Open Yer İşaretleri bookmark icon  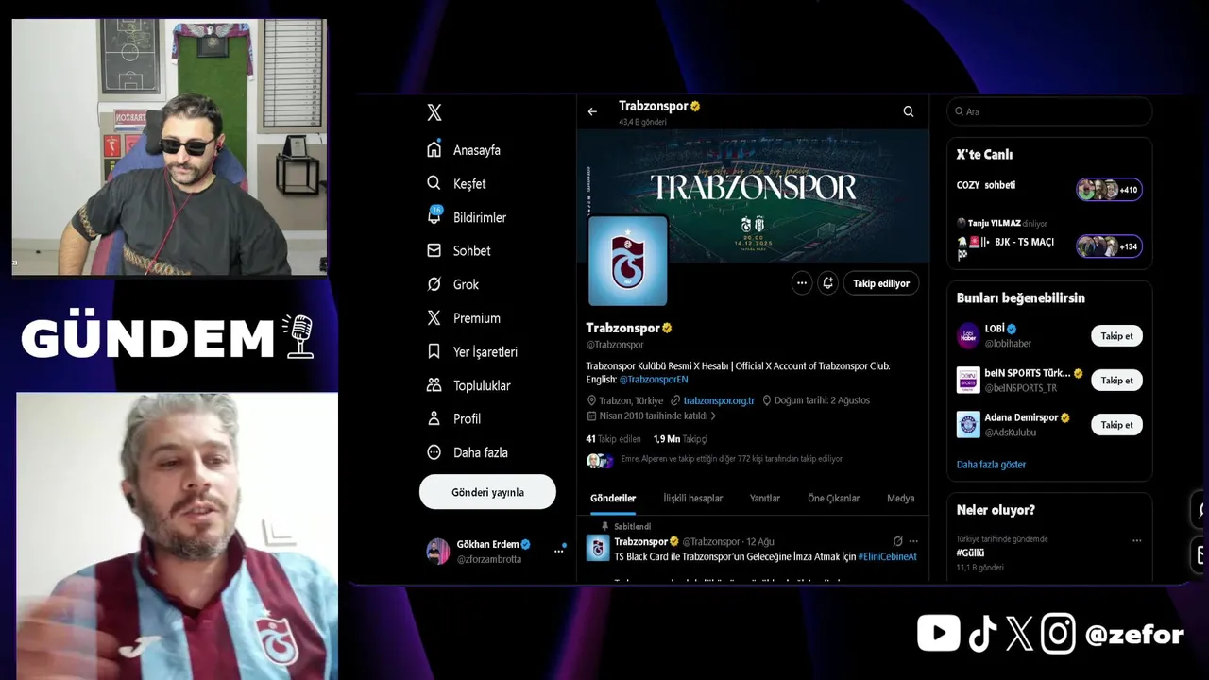coord(434,351)
